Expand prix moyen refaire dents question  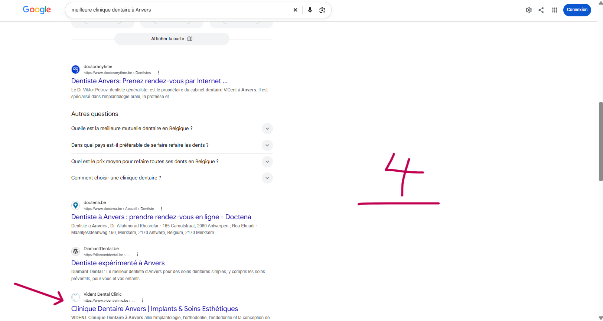172,162
